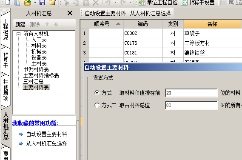
Task: Click 从人材机汇总选择 link in favorites
Action: pos(46,143)
